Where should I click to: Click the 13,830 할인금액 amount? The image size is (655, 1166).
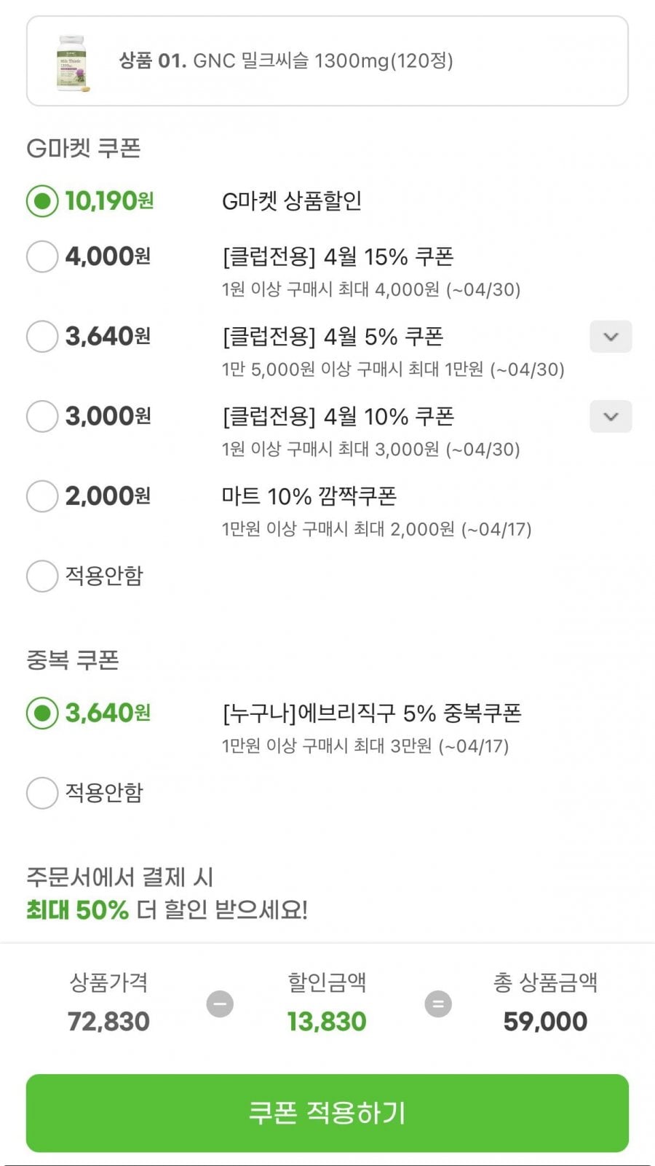click(x=327, y=1022)
